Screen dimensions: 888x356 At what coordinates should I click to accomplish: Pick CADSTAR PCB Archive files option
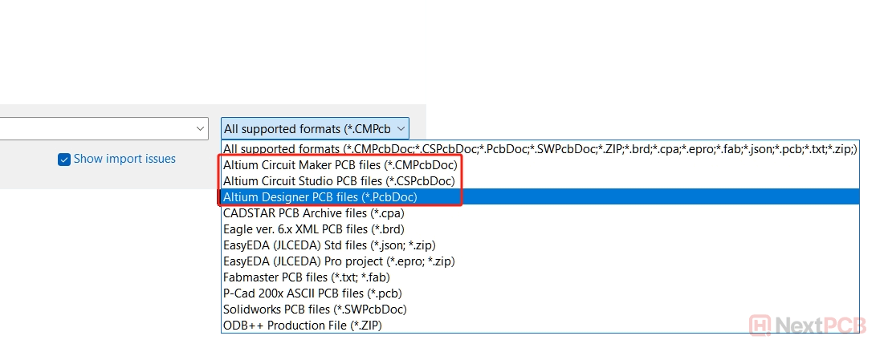pos(313,213)
